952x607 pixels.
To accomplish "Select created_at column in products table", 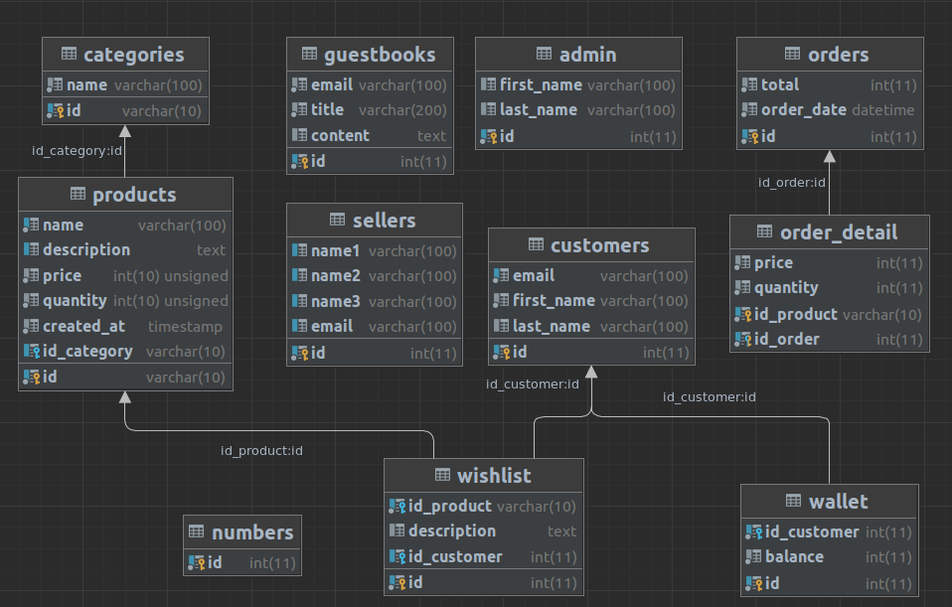I will 125,326.
